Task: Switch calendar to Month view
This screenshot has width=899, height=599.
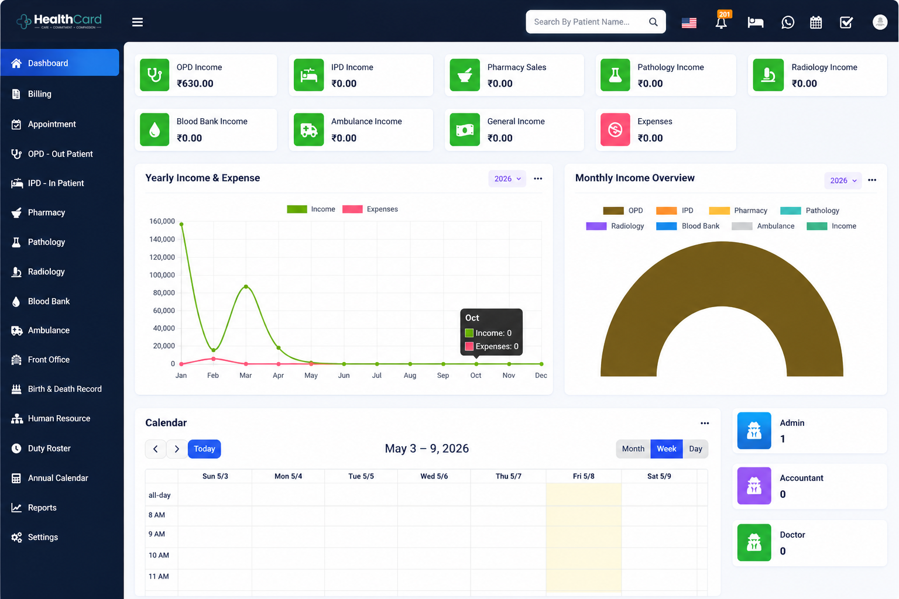Action: point(633,449)
